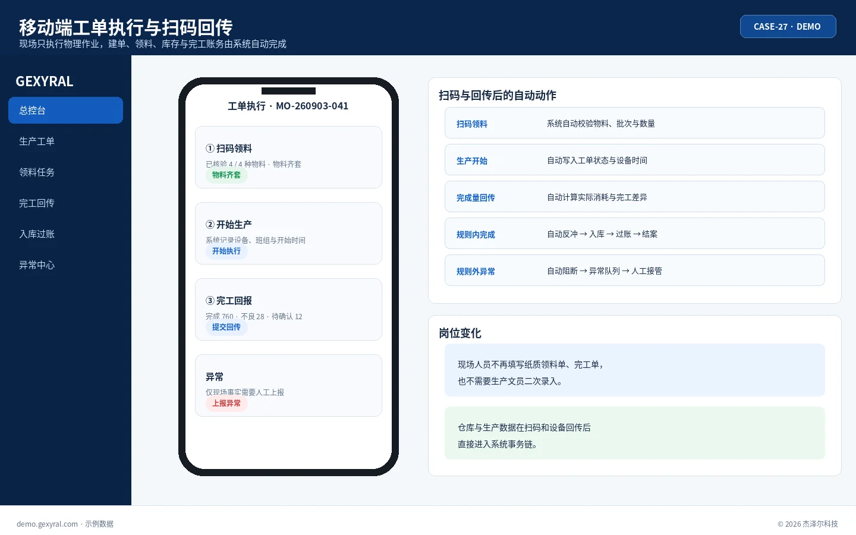Click the 完成 760 · 不良 28 status line
856x535 pixels.
point(254,316)
